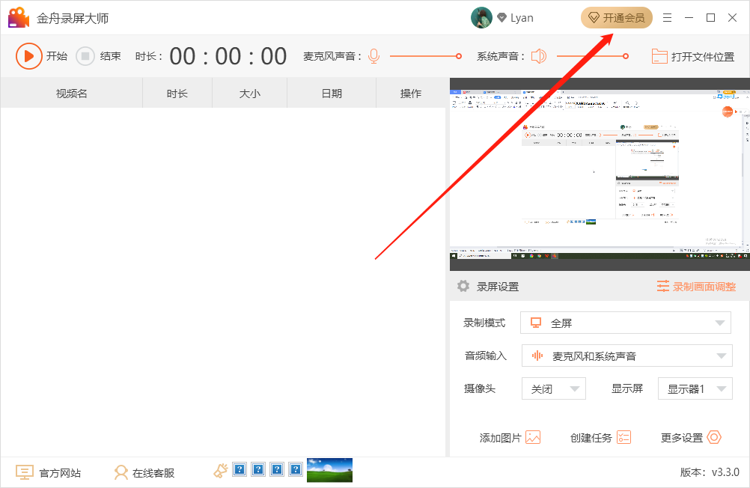Screen dimensions: 750x488
Task: Maximize the 金舟录屏大师 window
Action: (x=711, y=18)
